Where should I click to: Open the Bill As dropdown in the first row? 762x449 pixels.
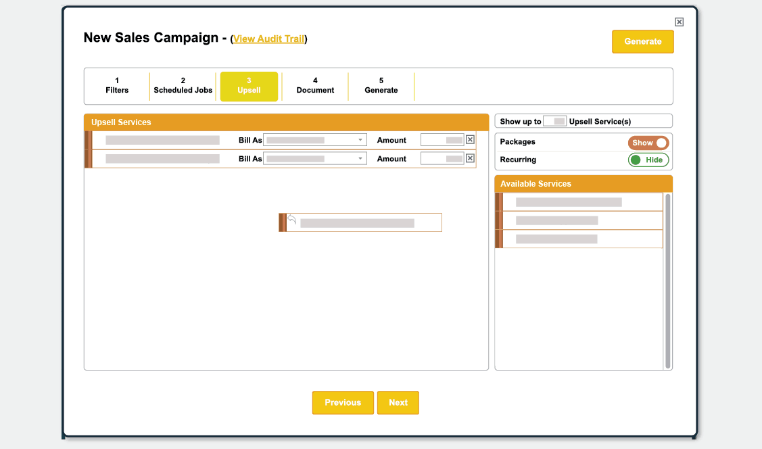315,140
